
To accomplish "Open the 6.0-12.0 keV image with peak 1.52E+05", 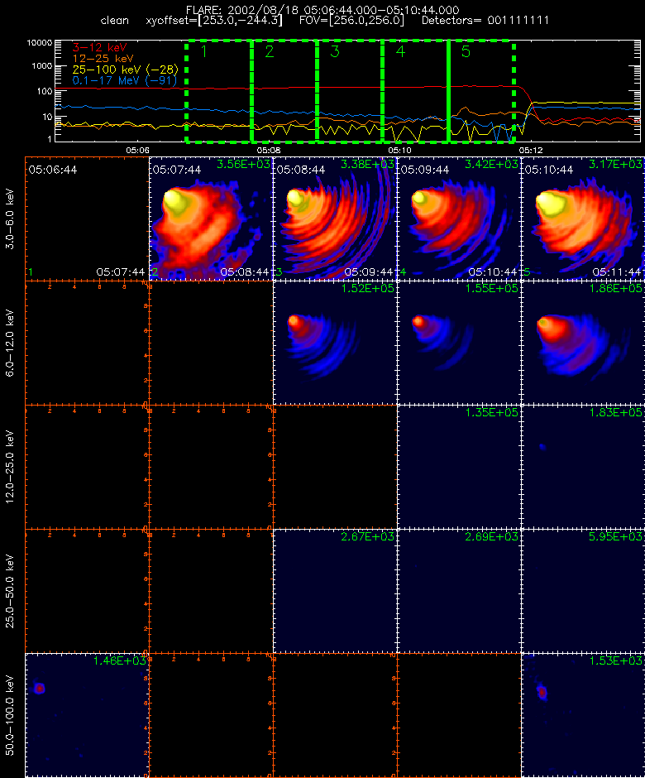I will coord(335,343).
